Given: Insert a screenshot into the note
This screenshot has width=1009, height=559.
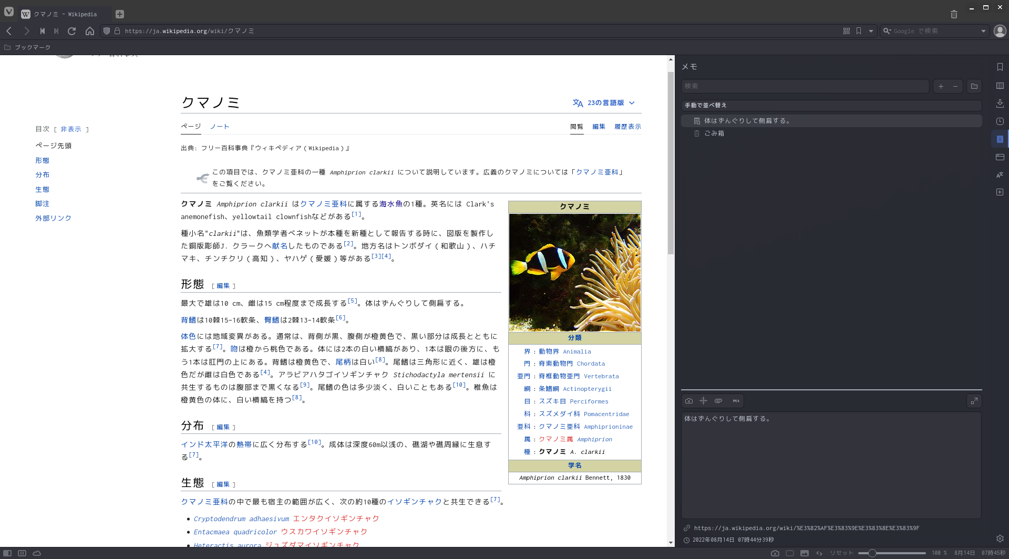Looking at the screenshot, I should point(689,400).
